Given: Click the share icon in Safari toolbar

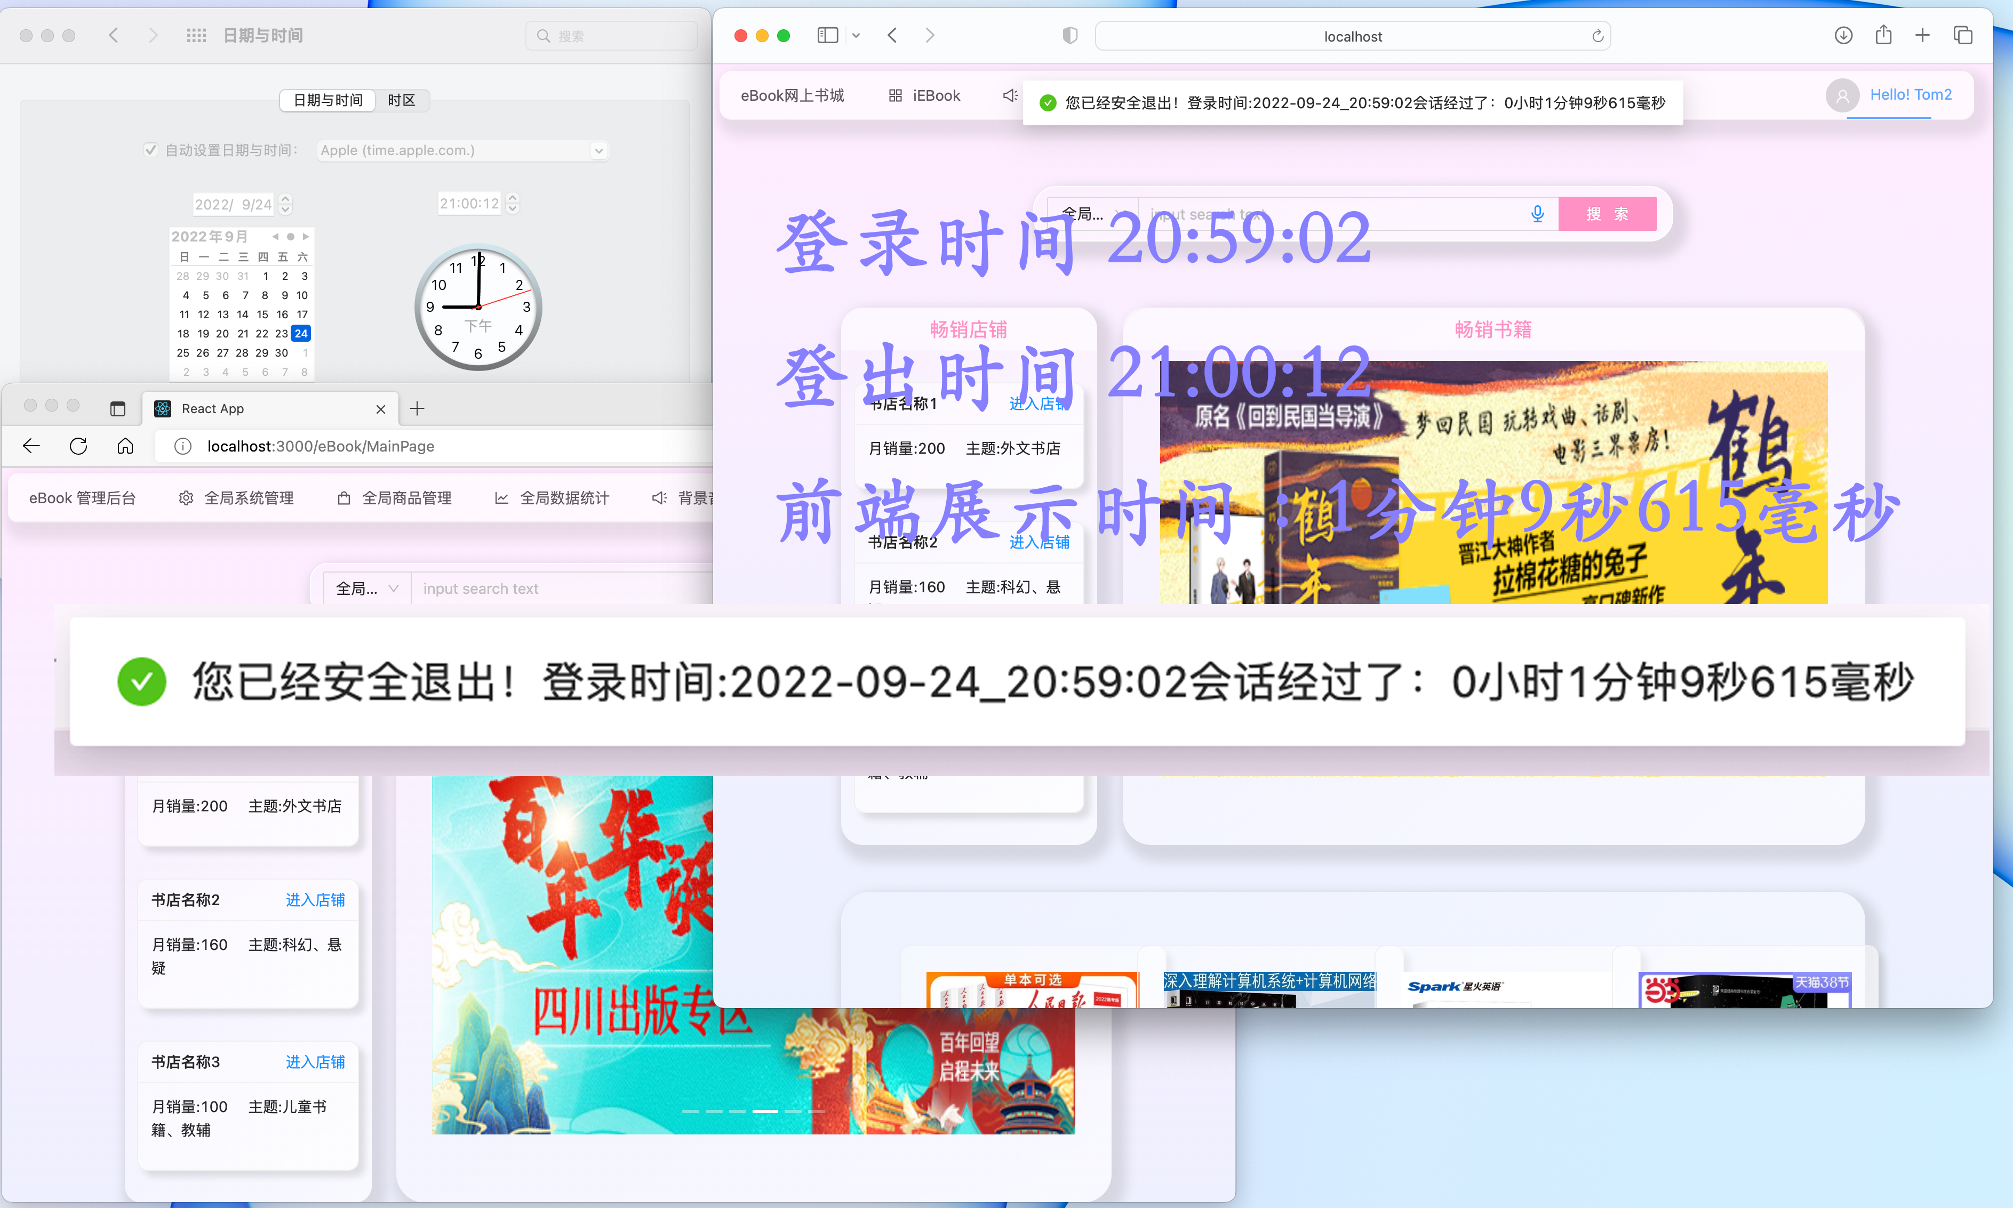Looking at the screenshot, I should [x=1883, y=35].
